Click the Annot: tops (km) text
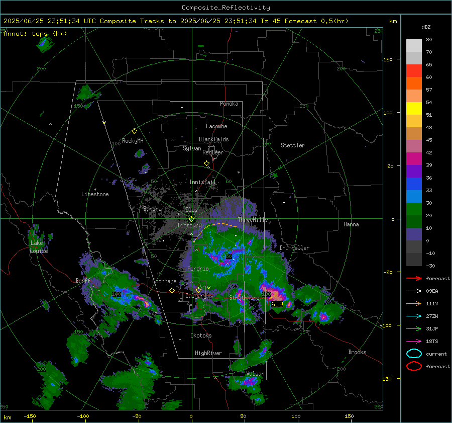This screenshot has width=452, height=423. pos(36,34)
